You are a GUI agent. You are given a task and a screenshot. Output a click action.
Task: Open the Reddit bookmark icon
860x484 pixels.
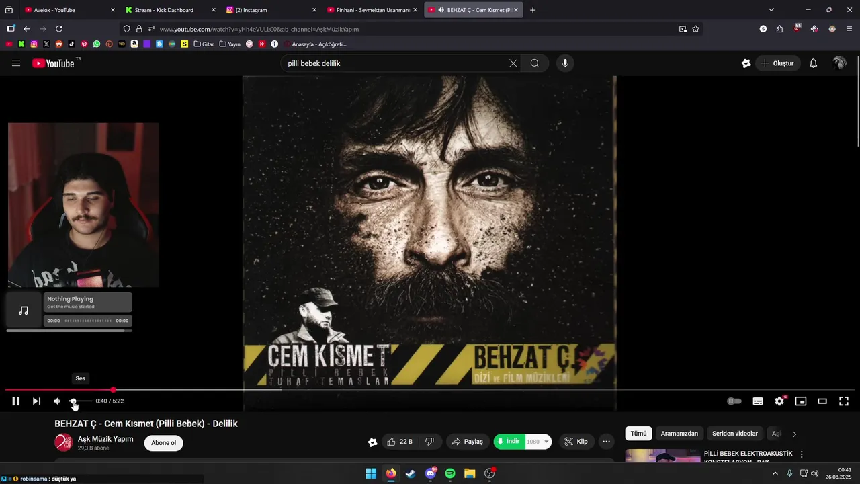tap(59, 44)
